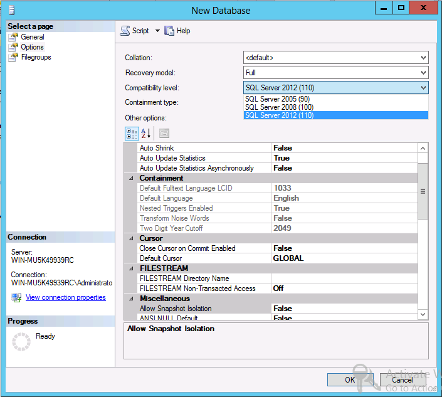
Task: Open the Recovery model dropdown
Action: 335,73
